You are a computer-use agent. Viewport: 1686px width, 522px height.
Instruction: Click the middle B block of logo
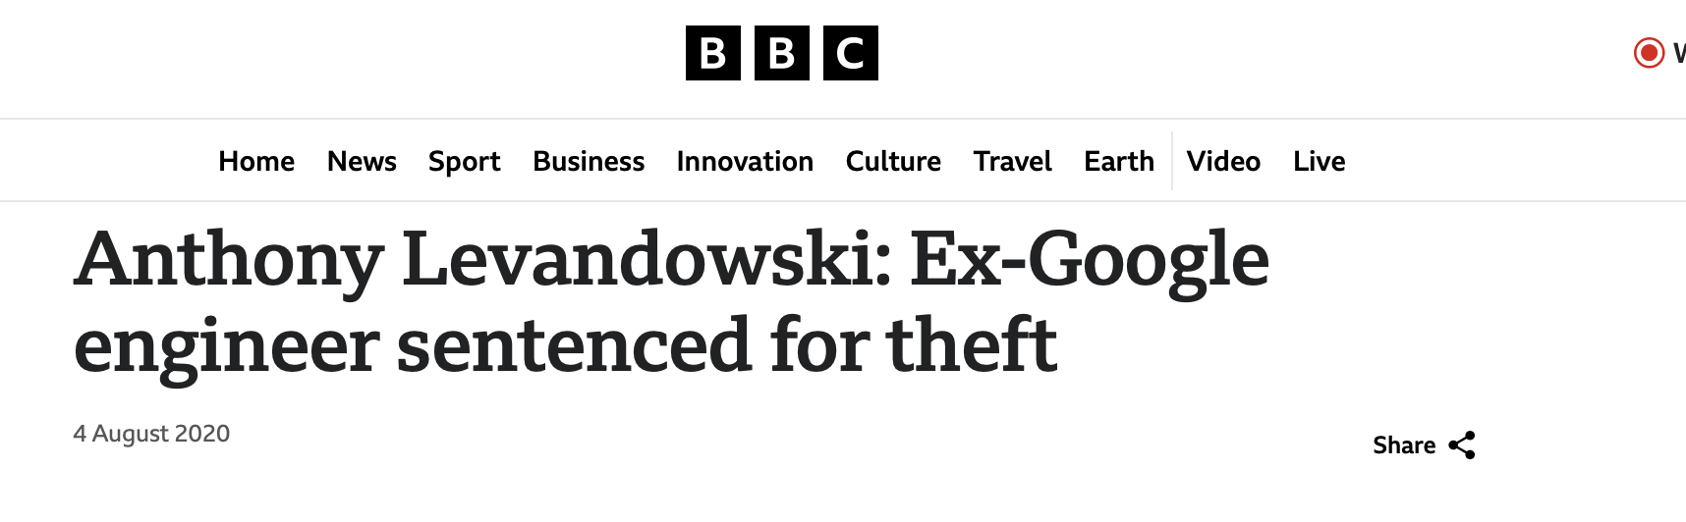(782, 53)
